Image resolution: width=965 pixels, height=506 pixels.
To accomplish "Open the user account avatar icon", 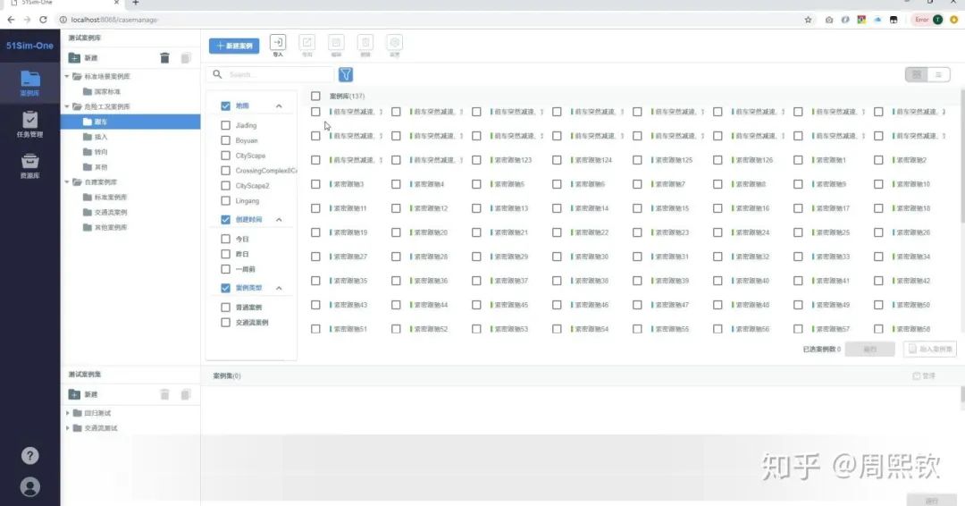I will click(x=30, y=487).
